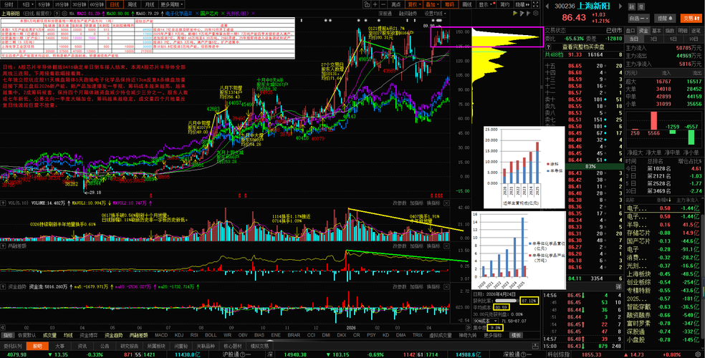The width and height of the screenshot is (705, 358).
Task: Click the 涨 icon beside ticker list header
Action: (669, 200)
